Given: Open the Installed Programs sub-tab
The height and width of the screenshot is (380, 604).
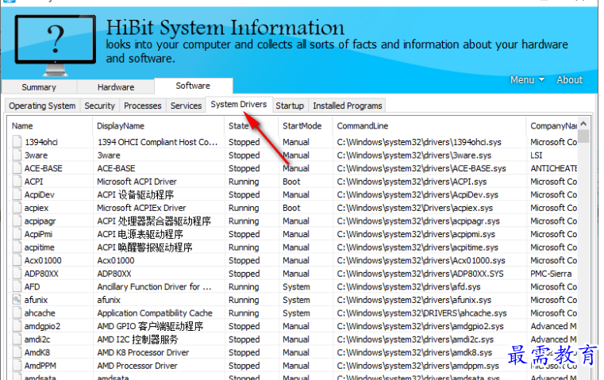Looking at the screenshot, I should coord(348,106).
